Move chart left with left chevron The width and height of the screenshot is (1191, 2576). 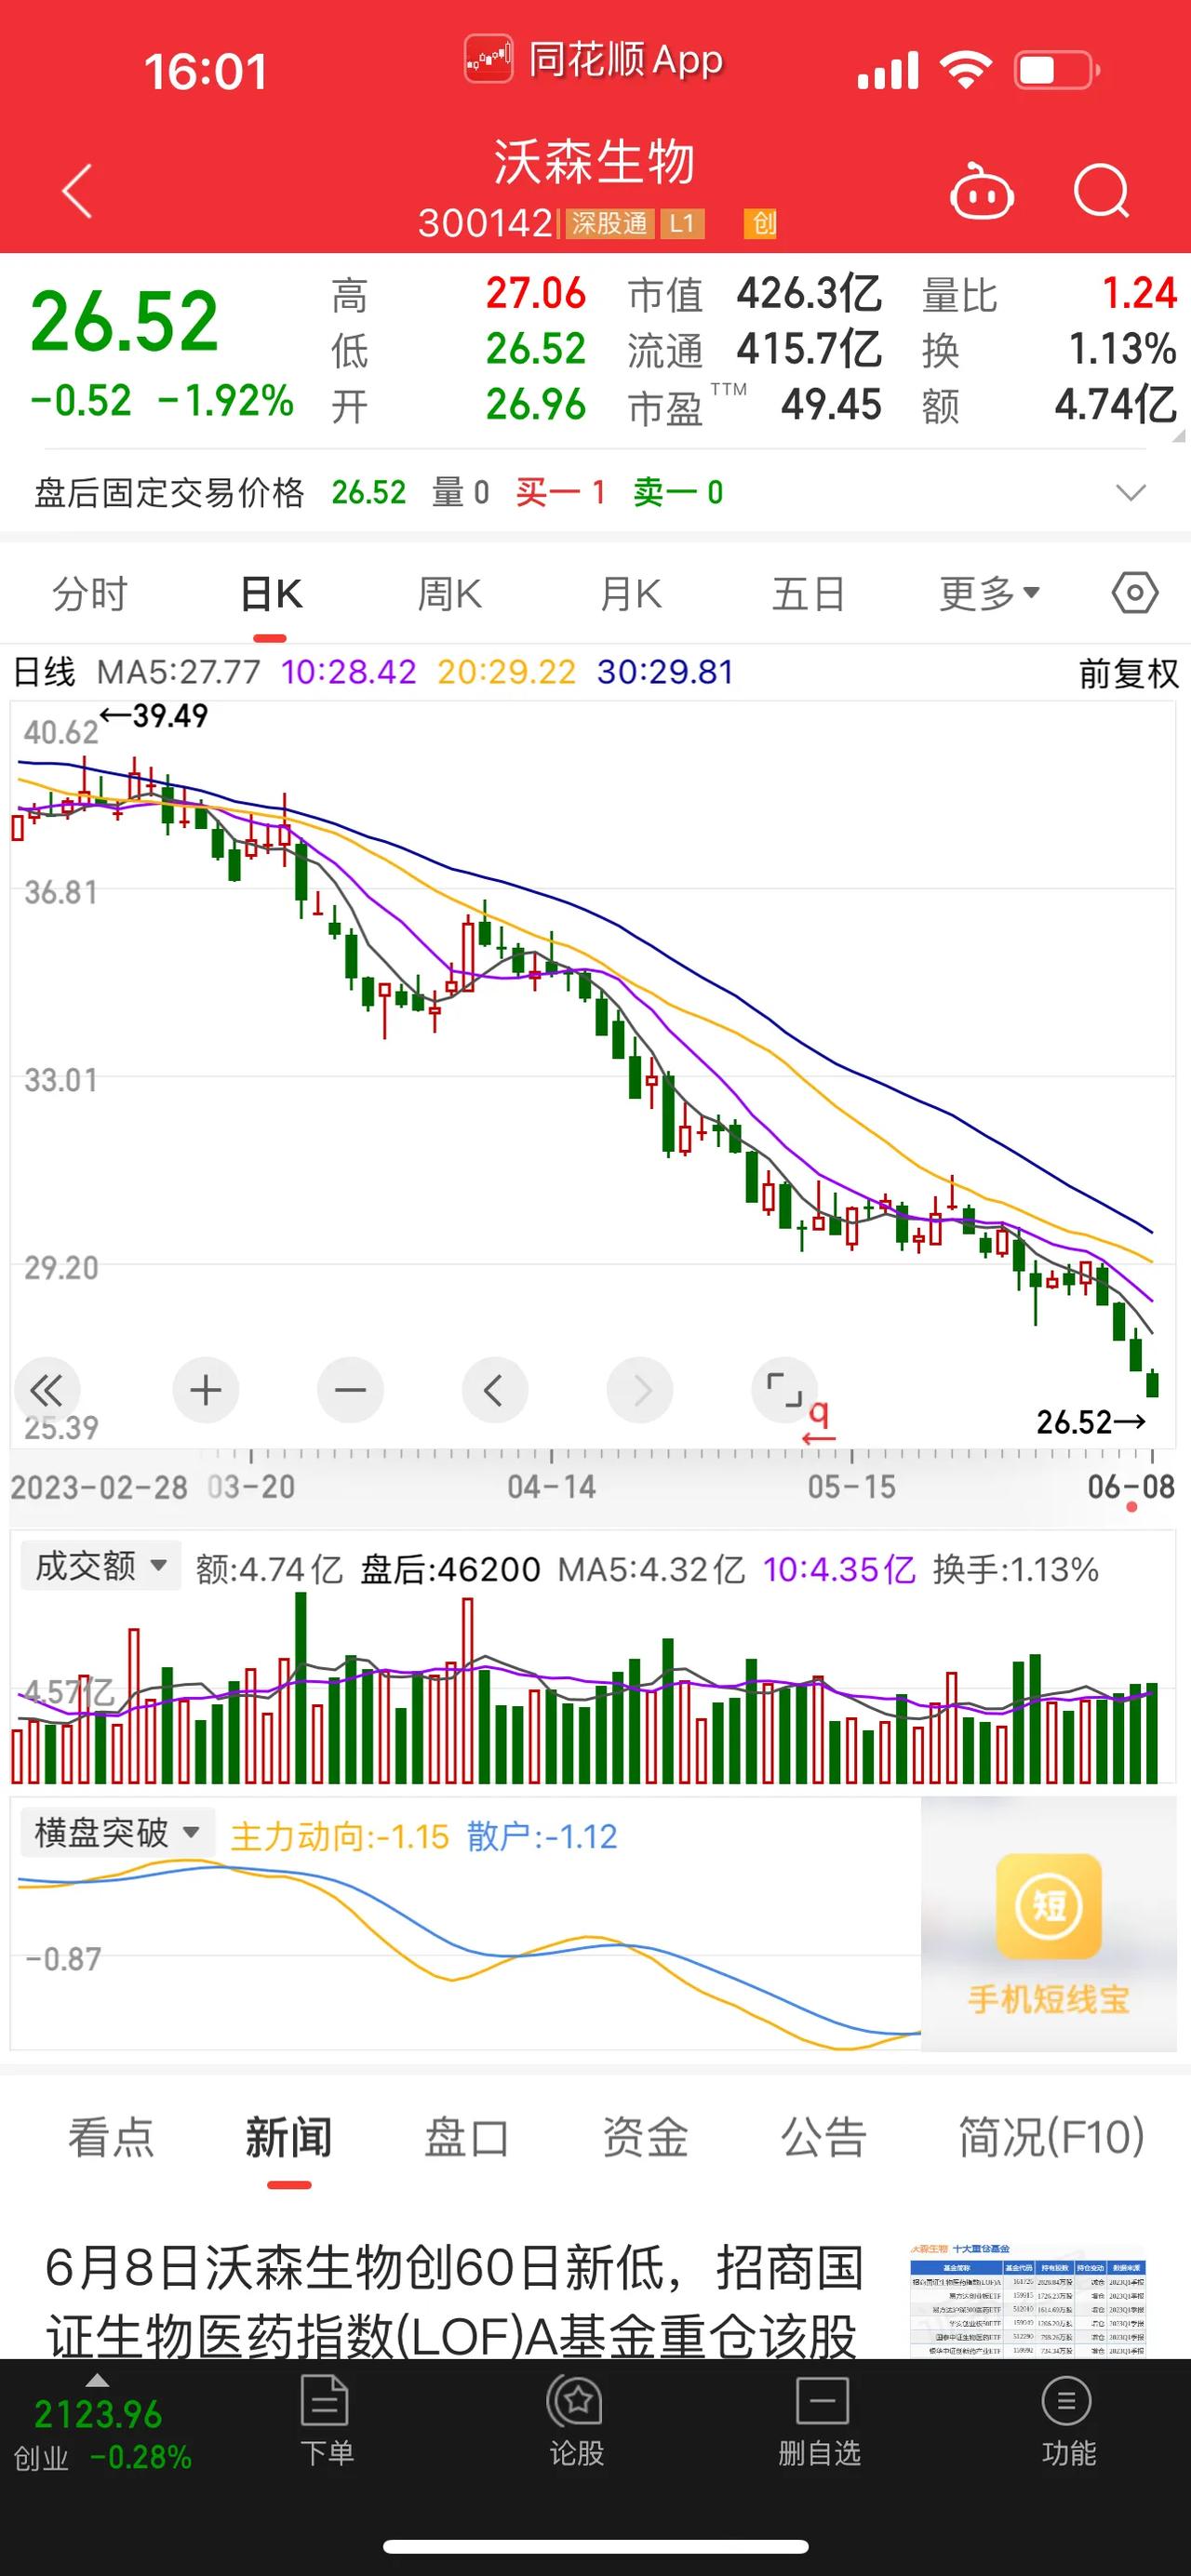coord(494,1390)
